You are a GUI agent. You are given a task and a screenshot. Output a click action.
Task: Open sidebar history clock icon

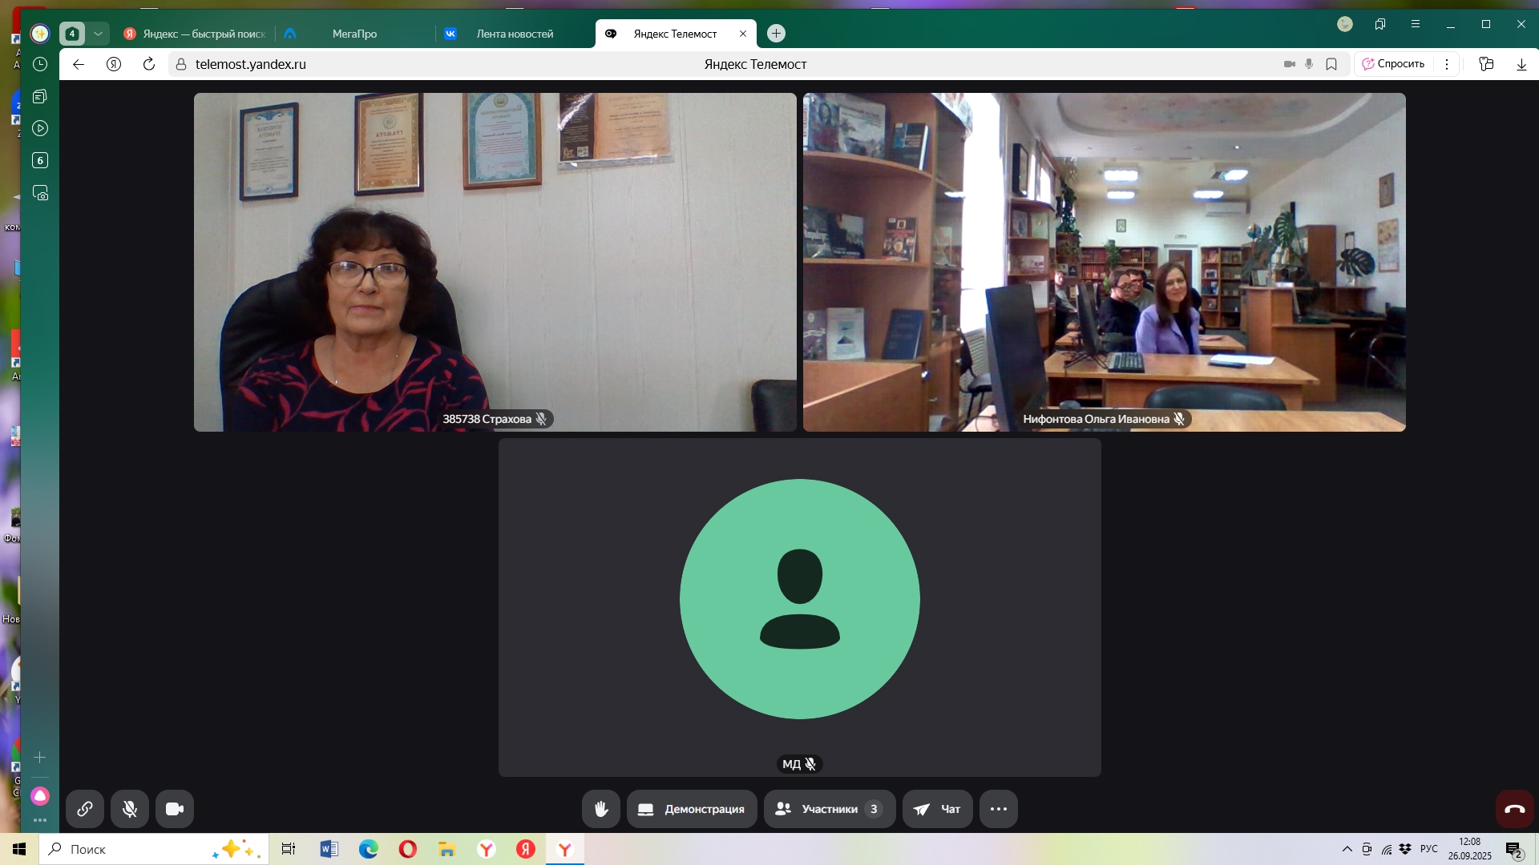click(40, 64)
